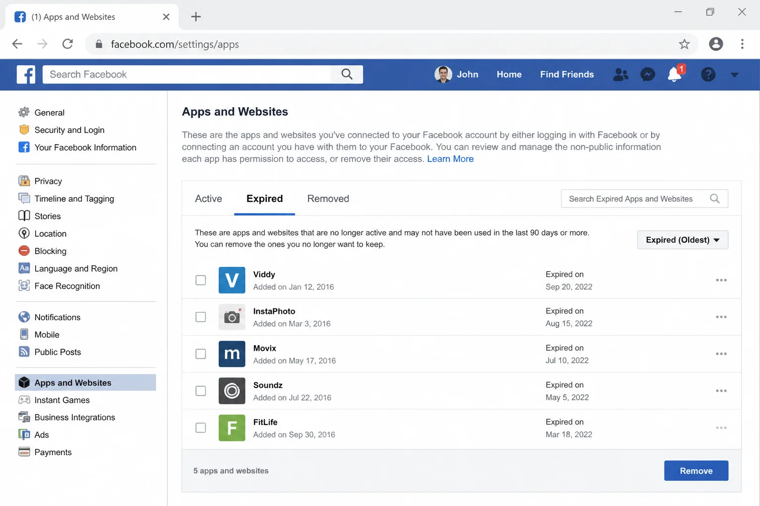
Task: Open Your Facebook Information
Action: [85, 147]
